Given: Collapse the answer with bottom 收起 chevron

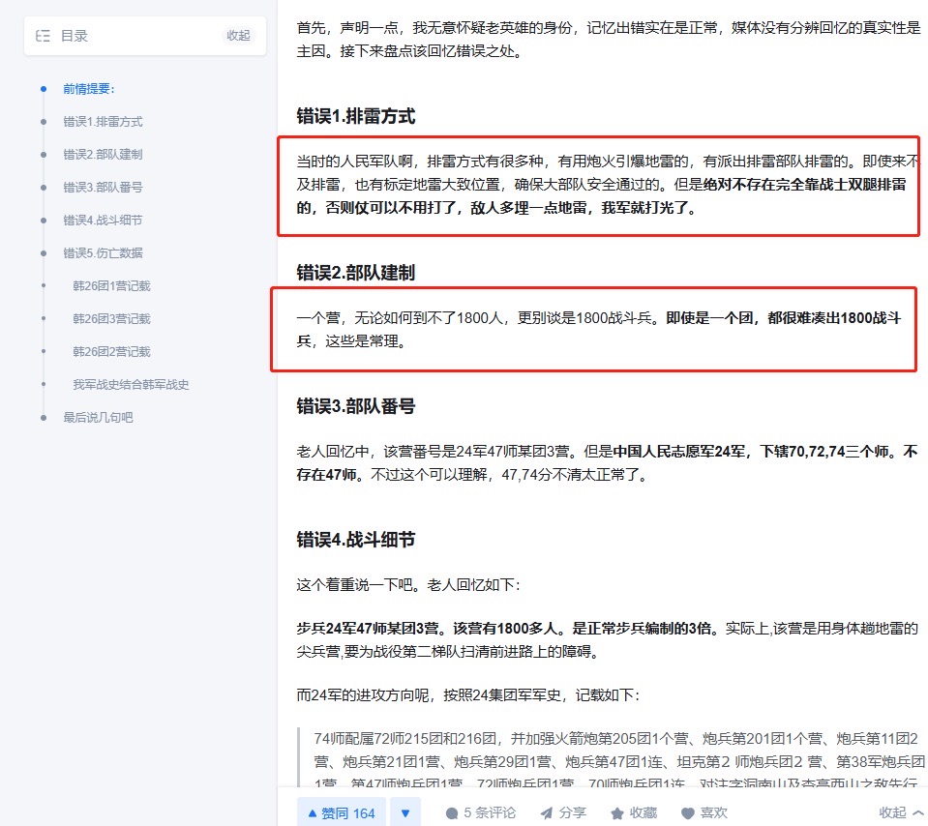Looking at the screenshot, I should (x=918, y=813).
